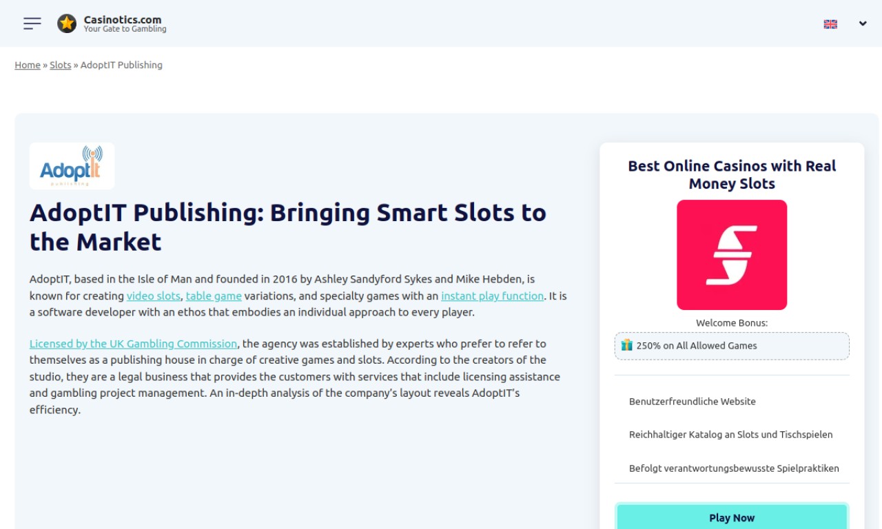Follow the video slots link
The height and width of the screenshot is (529, 882).
tap(153, 295)
